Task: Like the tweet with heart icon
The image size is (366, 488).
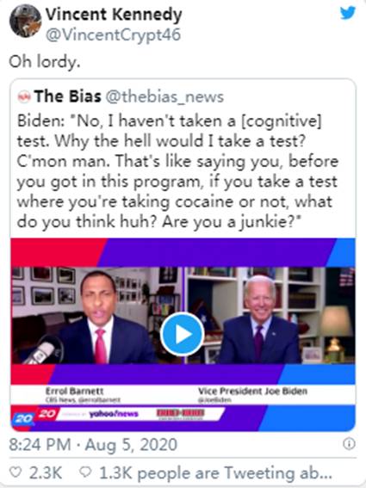Action: point(16,473)
